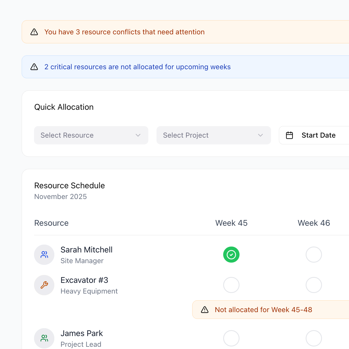Click the Quick Allocation heading

64,107
